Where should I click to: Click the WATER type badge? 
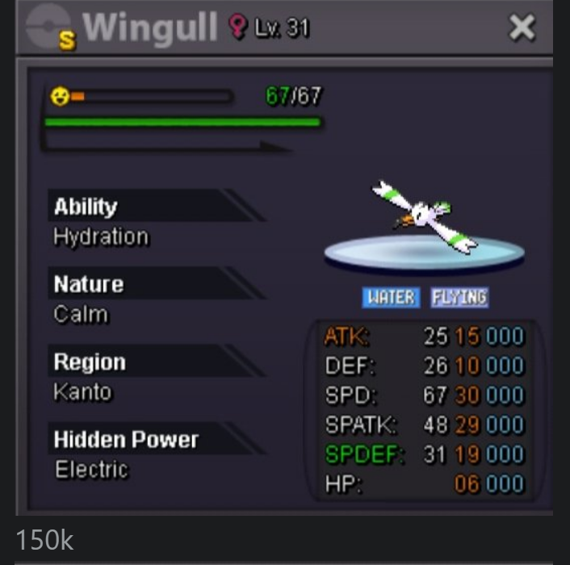pyautogui.click(x=391, y=298)
